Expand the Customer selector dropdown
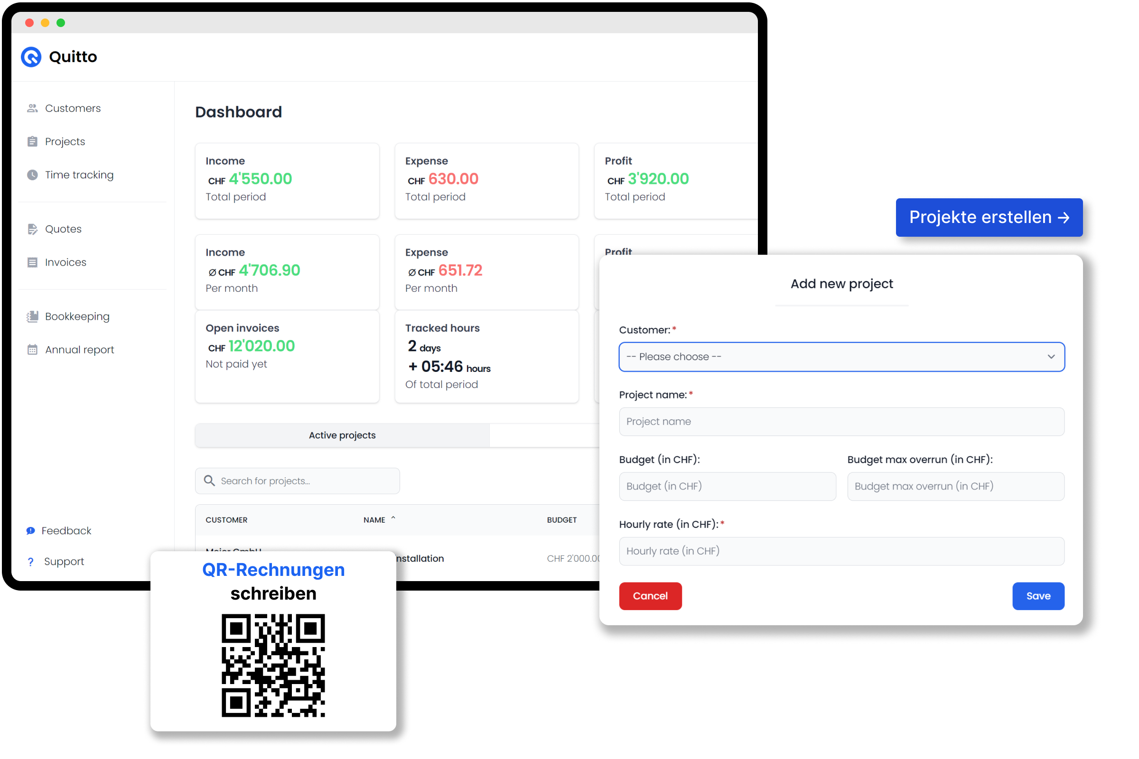1139x759 pixels. (x=840, y=357)
